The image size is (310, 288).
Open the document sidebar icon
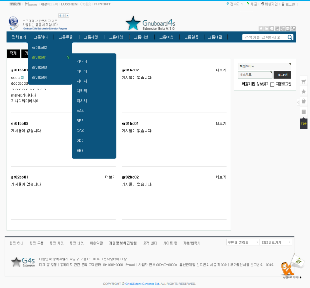pyautogui.click(x=304, y=112)
